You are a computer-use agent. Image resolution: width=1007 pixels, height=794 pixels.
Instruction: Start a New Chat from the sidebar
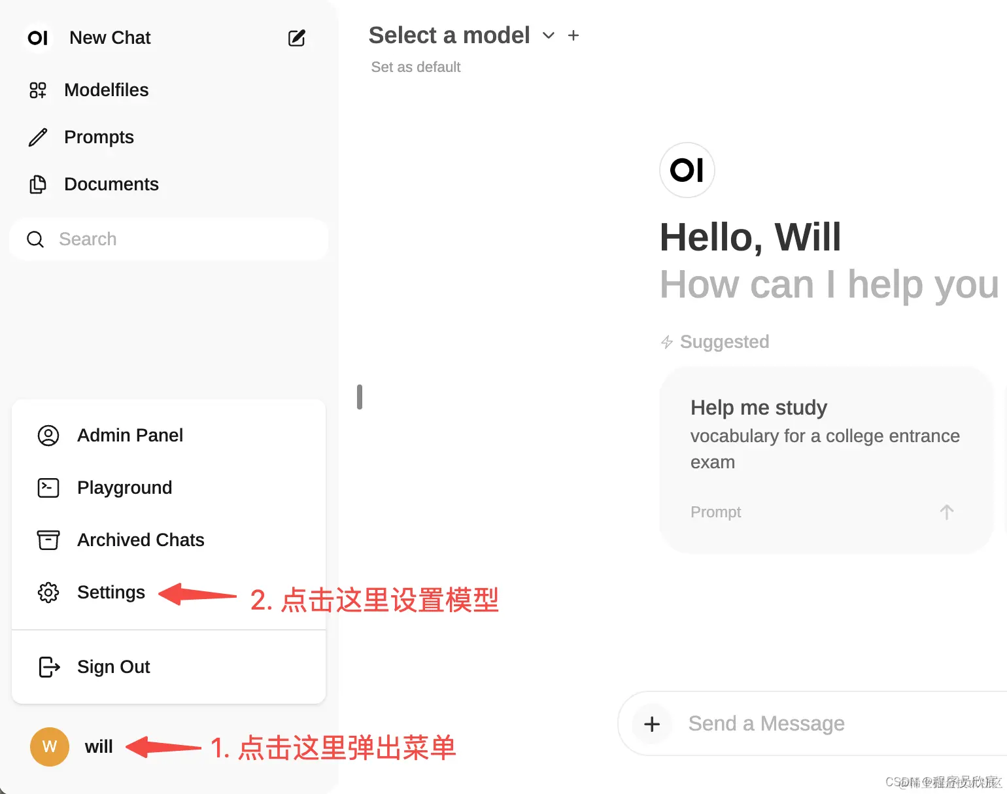pos(110,38)
